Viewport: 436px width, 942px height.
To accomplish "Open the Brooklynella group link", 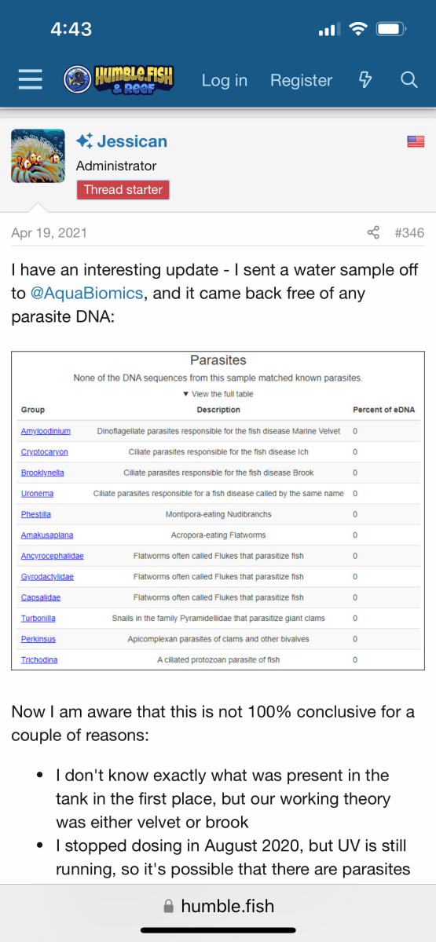I will pos(44,473).
